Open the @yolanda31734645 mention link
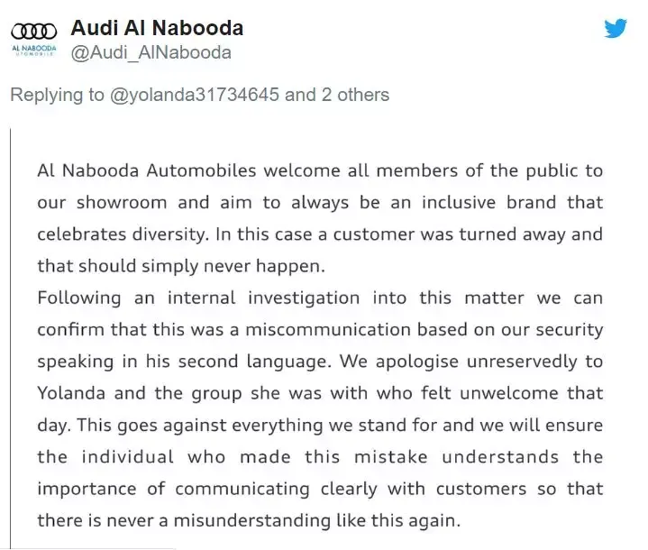The image size is (648, 550). click(195, 95)
